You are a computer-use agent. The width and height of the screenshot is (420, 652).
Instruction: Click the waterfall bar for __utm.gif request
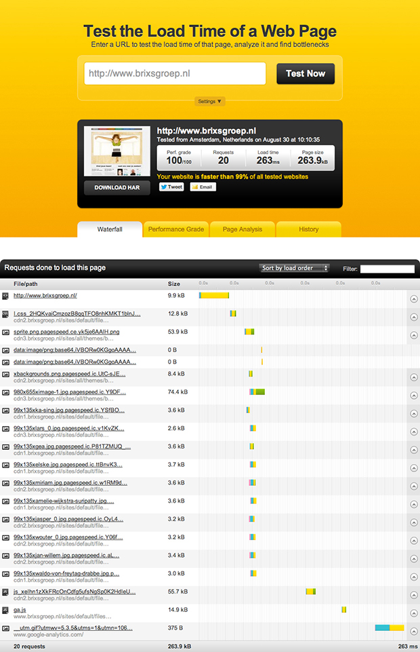coord(390,628)
